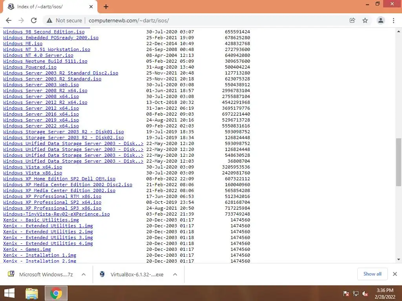Image resolution: width=402 pixels, height=301 pixels.
Task: Download Windows Vista x64.iso
Action: (33, 167)
